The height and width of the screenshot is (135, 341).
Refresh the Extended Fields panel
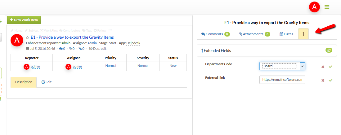tap(329, 50)
